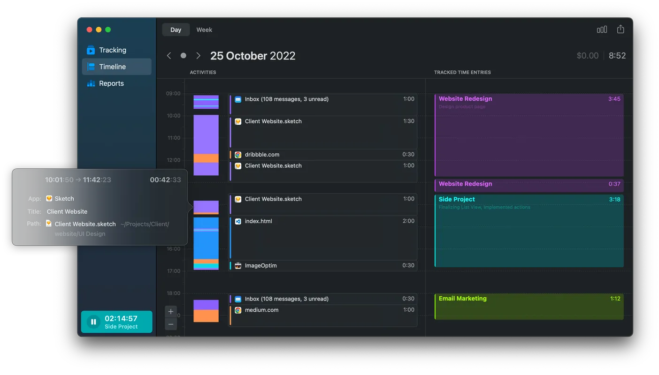Pause the running Side Project timer
This screenshot has width=659, height=375.
[93, 322]
